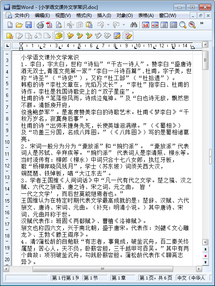215x286 pixels.
Task: Undo the last action
Action: (100, 25)
